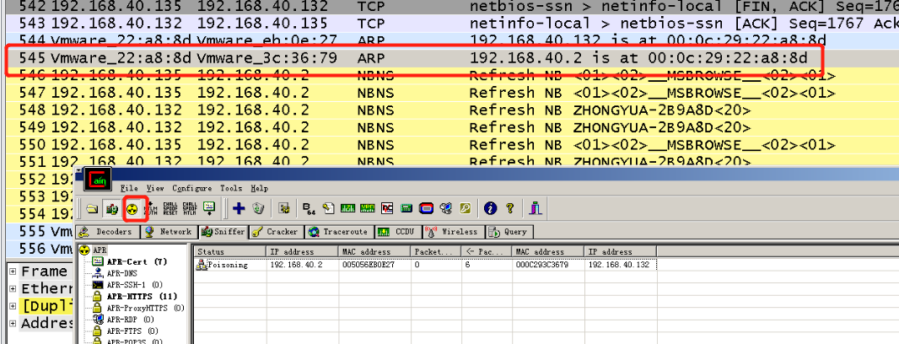Switch to the Cracker tab

tap(275, 232)
